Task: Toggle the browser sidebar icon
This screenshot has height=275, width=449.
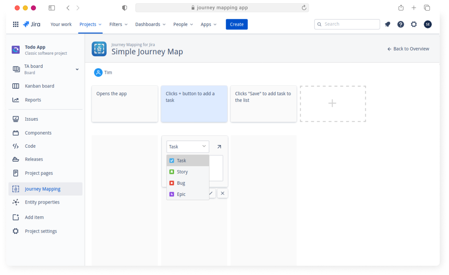Action: coord(52,8)
